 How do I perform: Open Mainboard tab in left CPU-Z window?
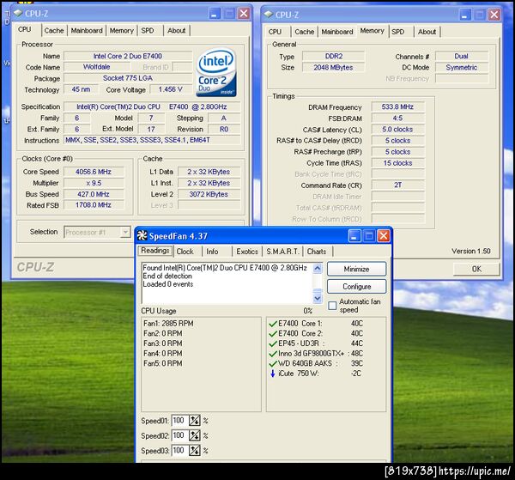tap(87, 31)
